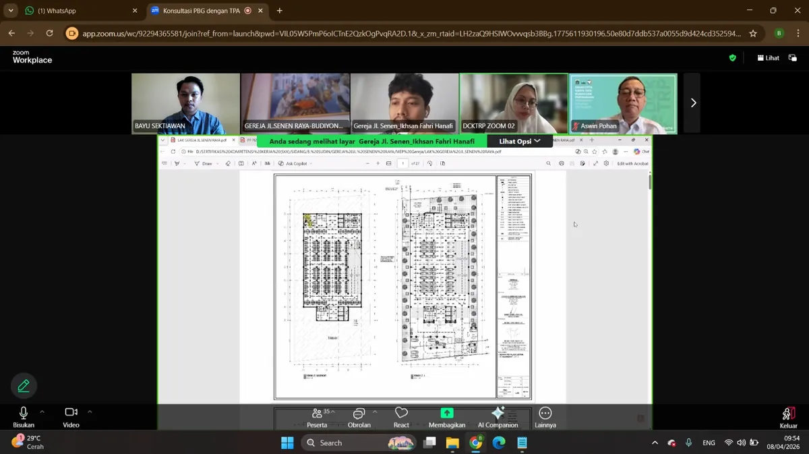Open the Chrome three-dot menu
This screenshot has height=454, width=809.
(798, 33)
